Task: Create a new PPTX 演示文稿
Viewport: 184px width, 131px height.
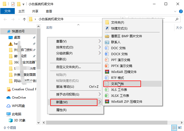Action: pyautogui.click(x=132, y=66)
